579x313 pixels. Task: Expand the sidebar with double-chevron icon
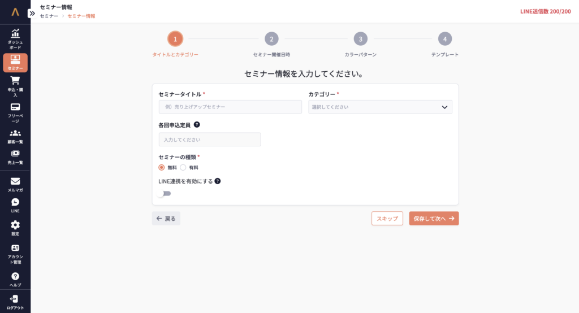tap(32, 12)
